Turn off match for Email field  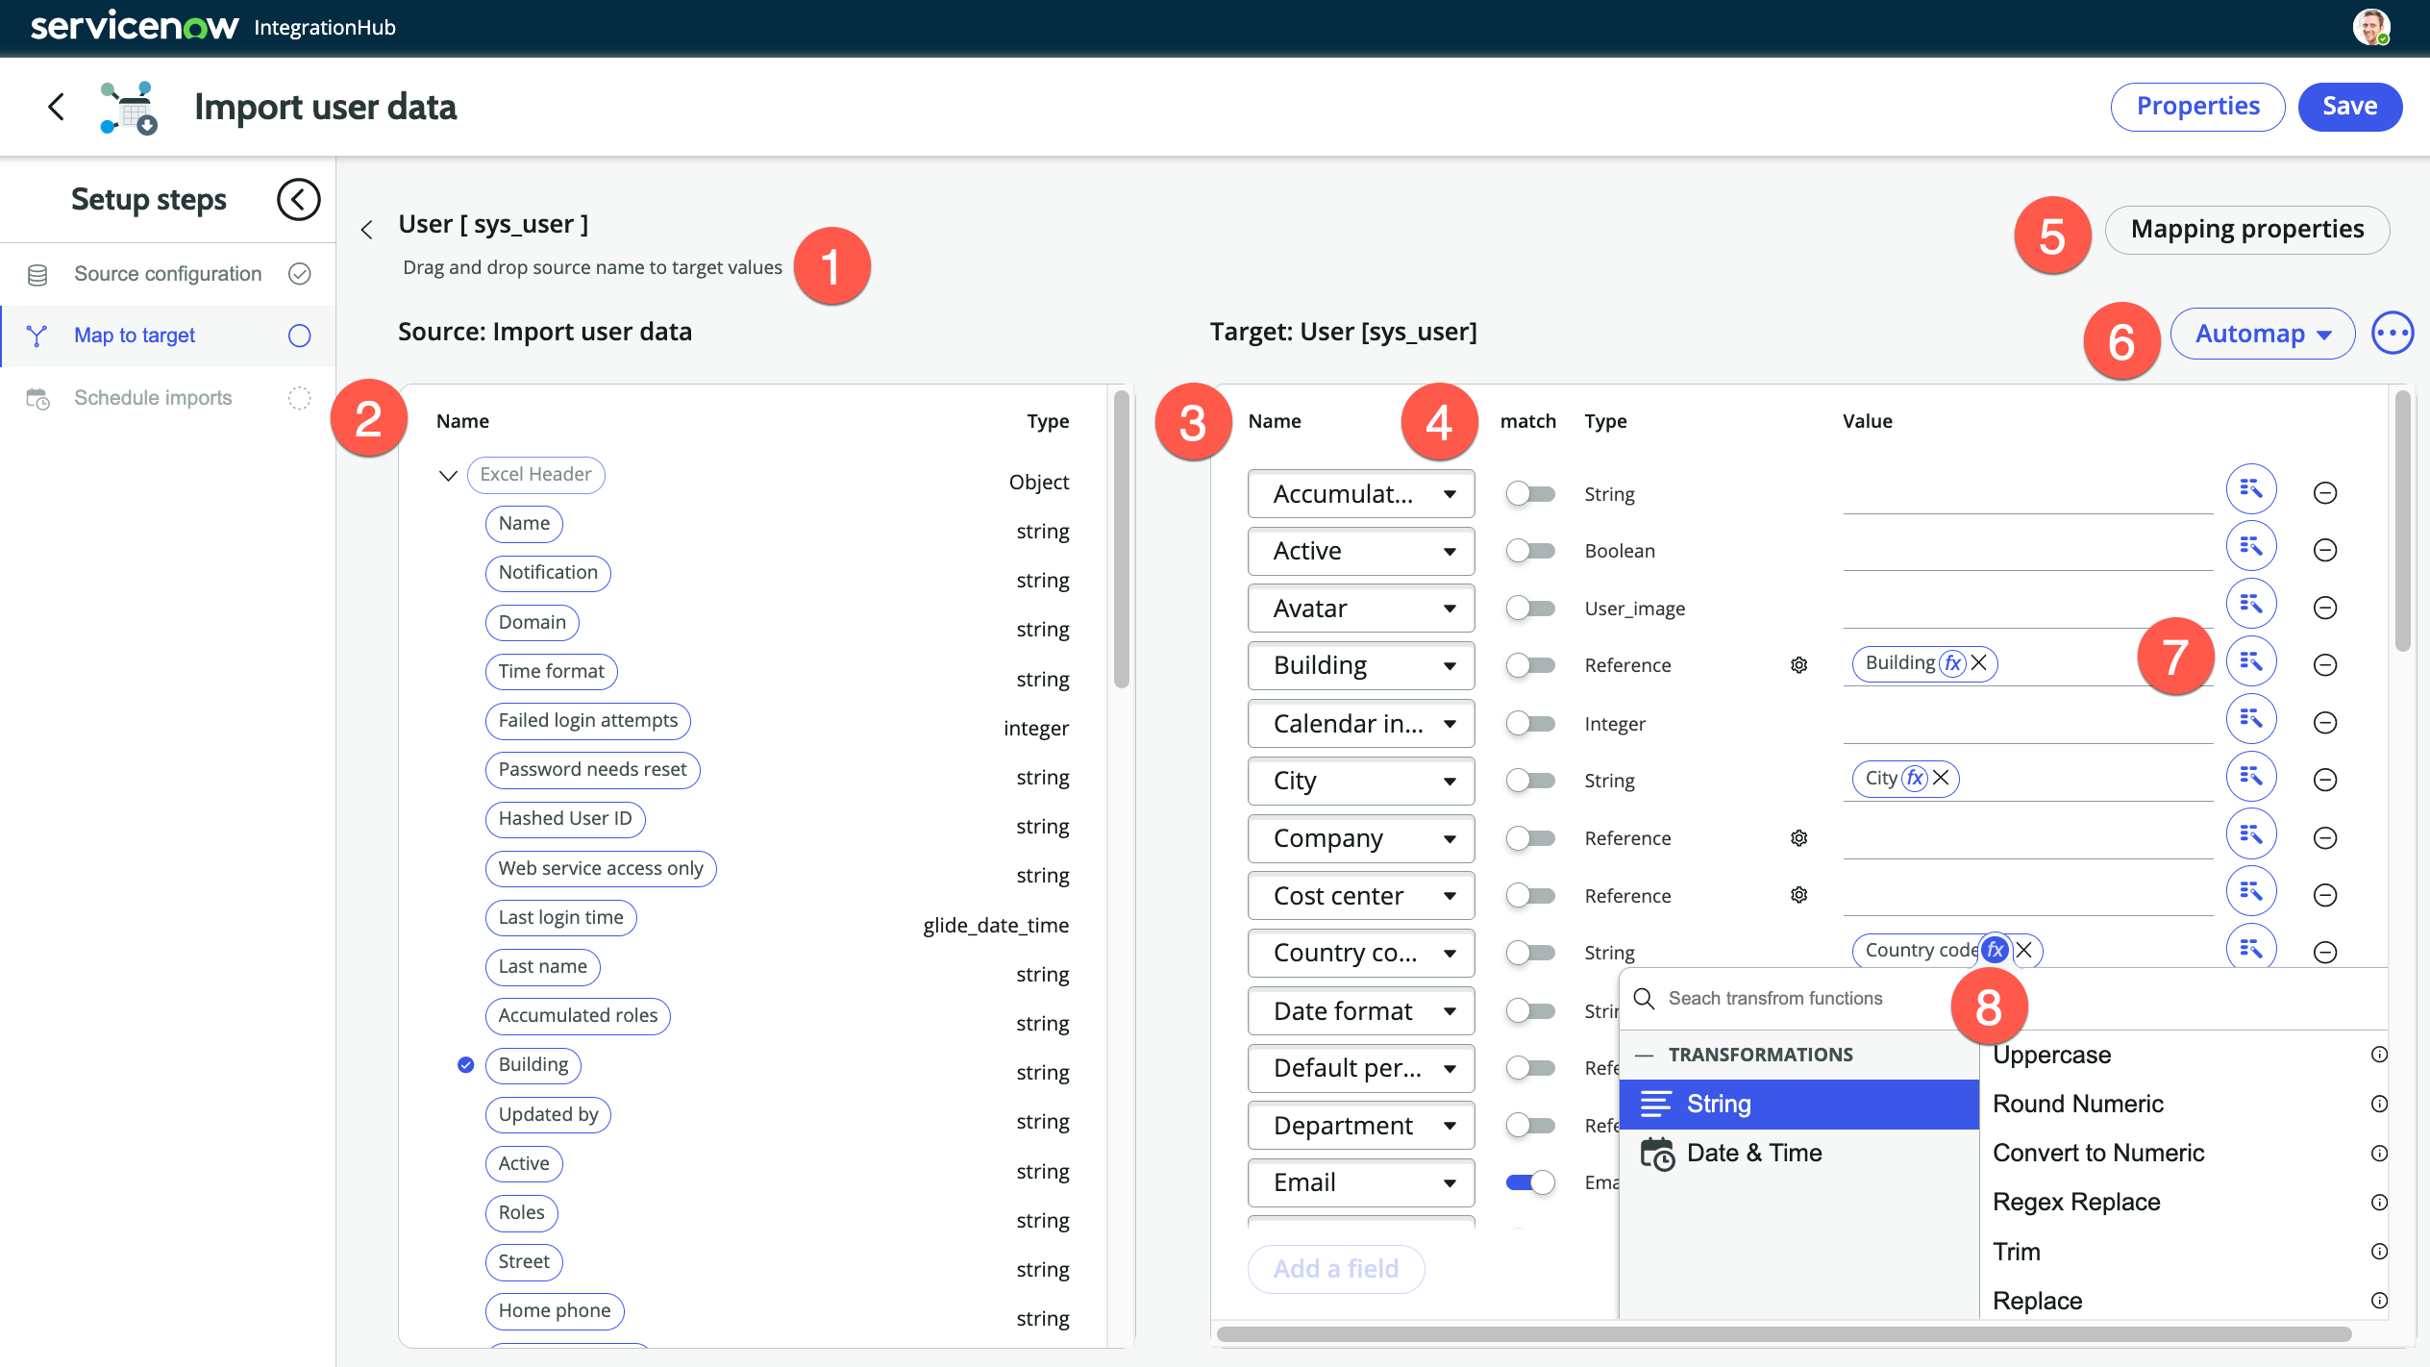pyautogui.click(x=1530, y=1182)
